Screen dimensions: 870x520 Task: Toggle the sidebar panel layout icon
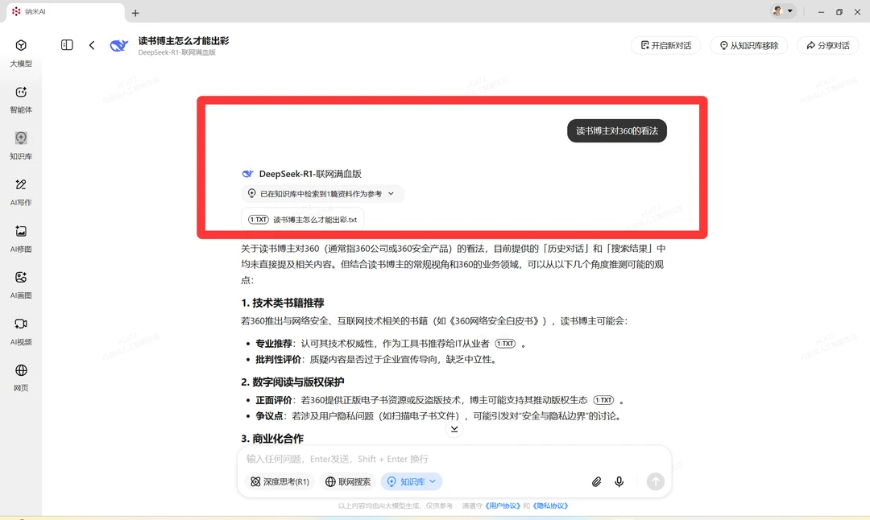(x=67, y=45)
